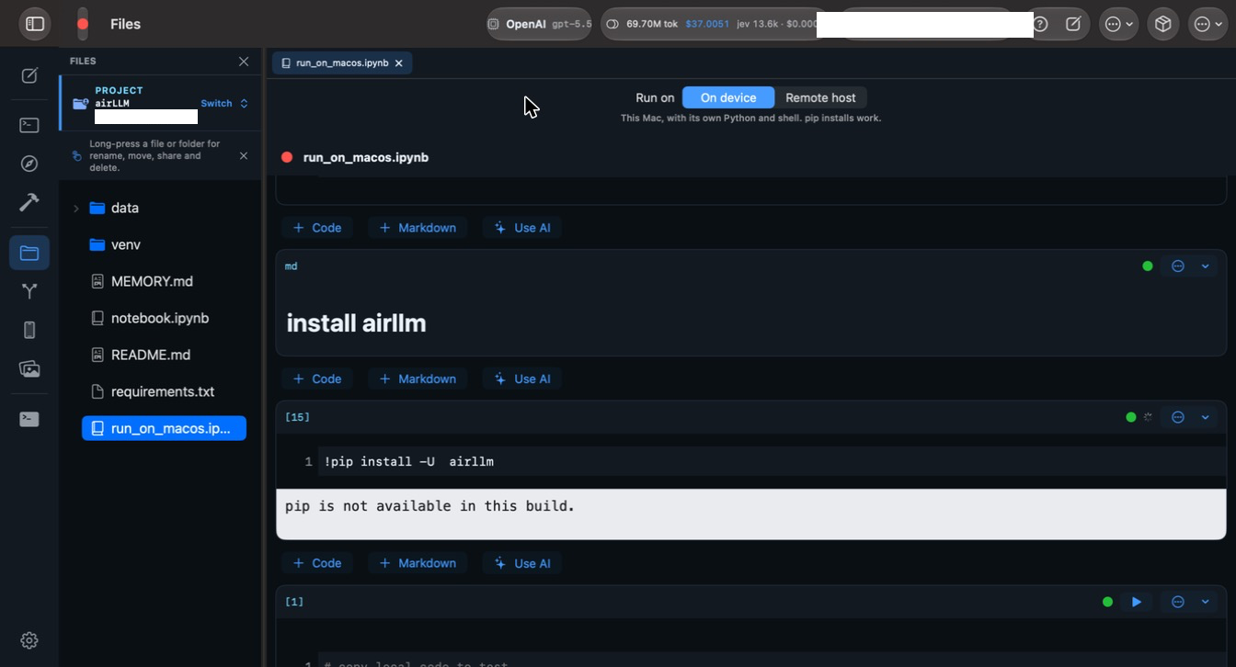Click the package cube icon in top bar
The width and height of the screenshot is (1236, 667).
tap(1163, 24)
